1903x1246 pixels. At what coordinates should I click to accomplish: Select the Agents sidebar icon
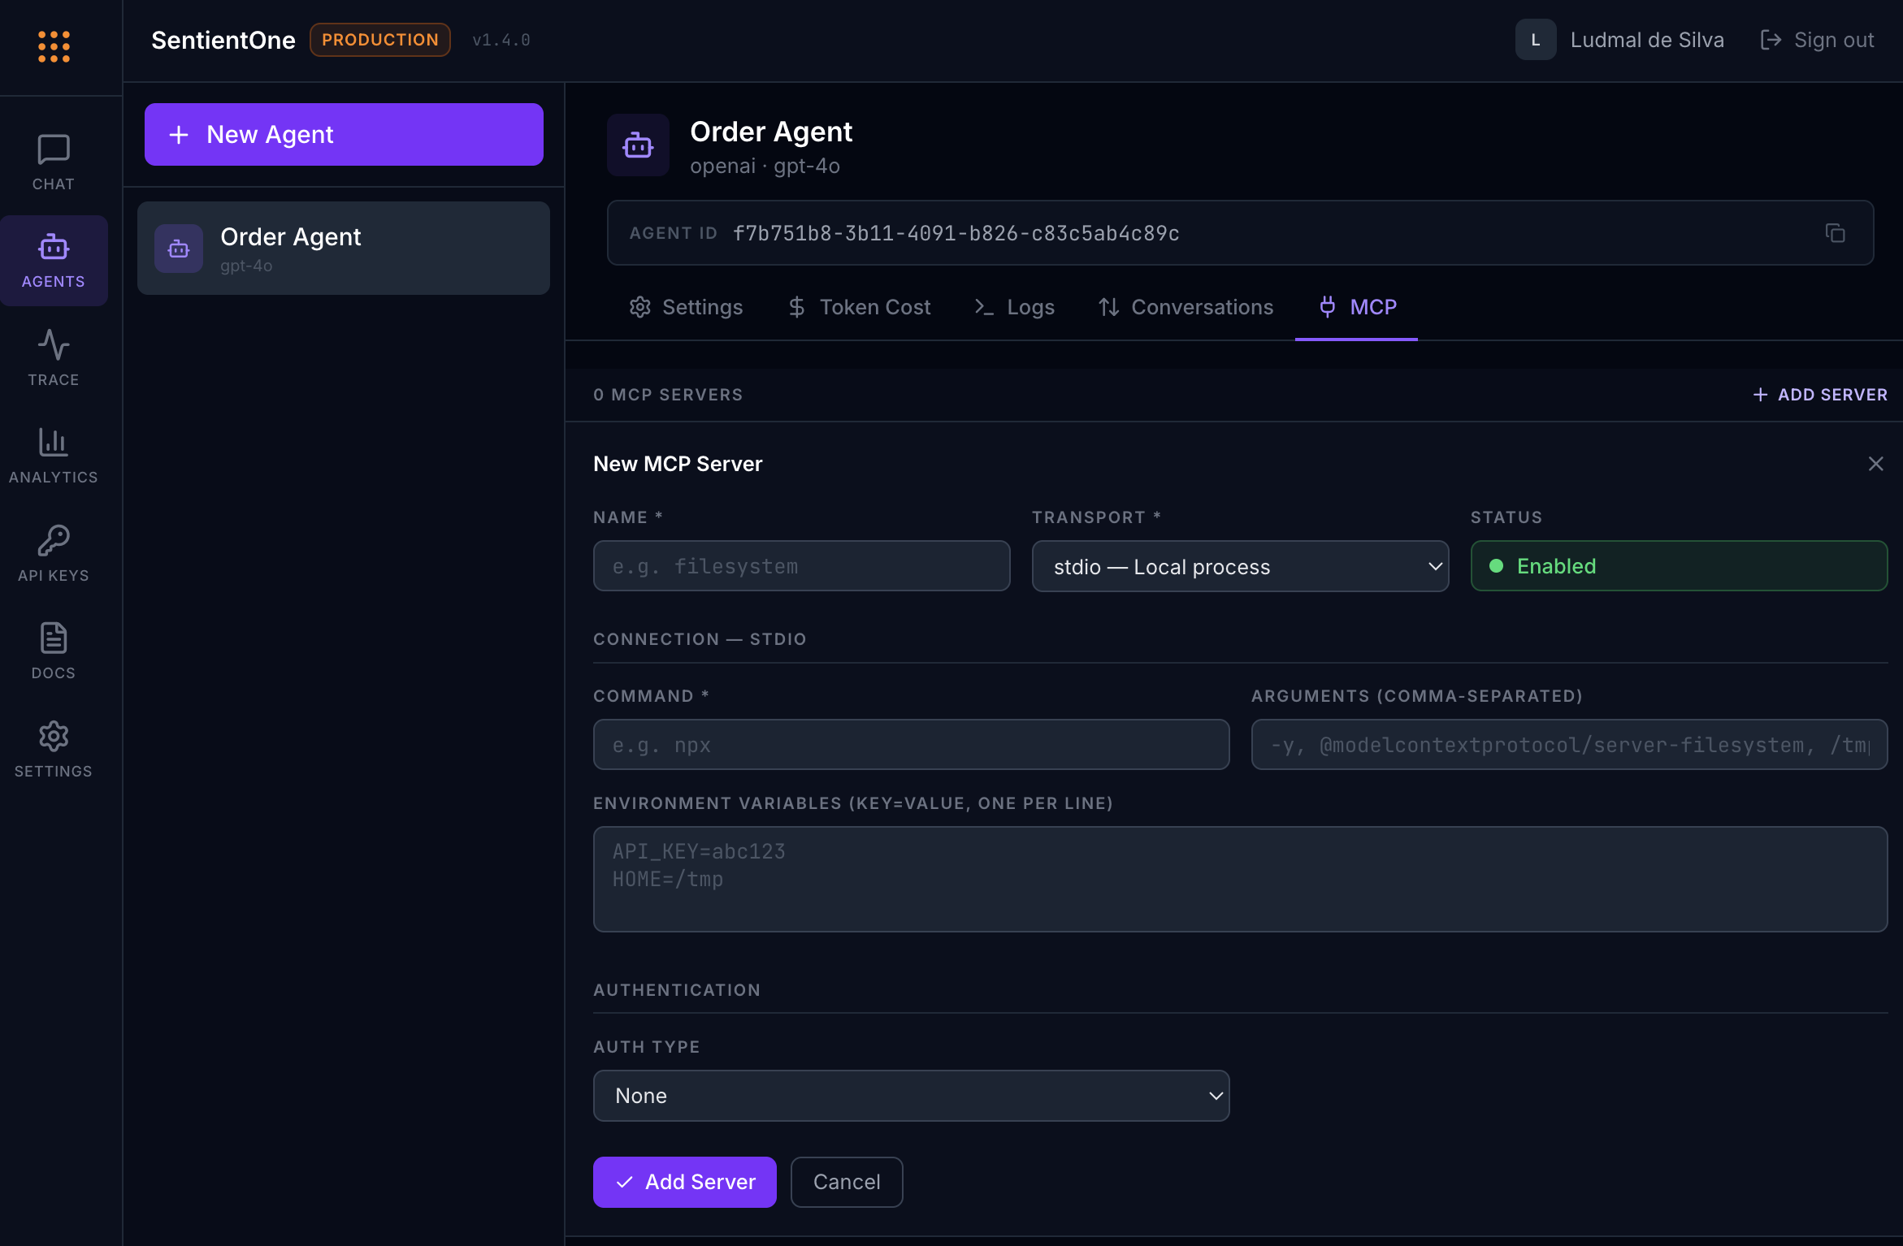[x=53, y=260]
